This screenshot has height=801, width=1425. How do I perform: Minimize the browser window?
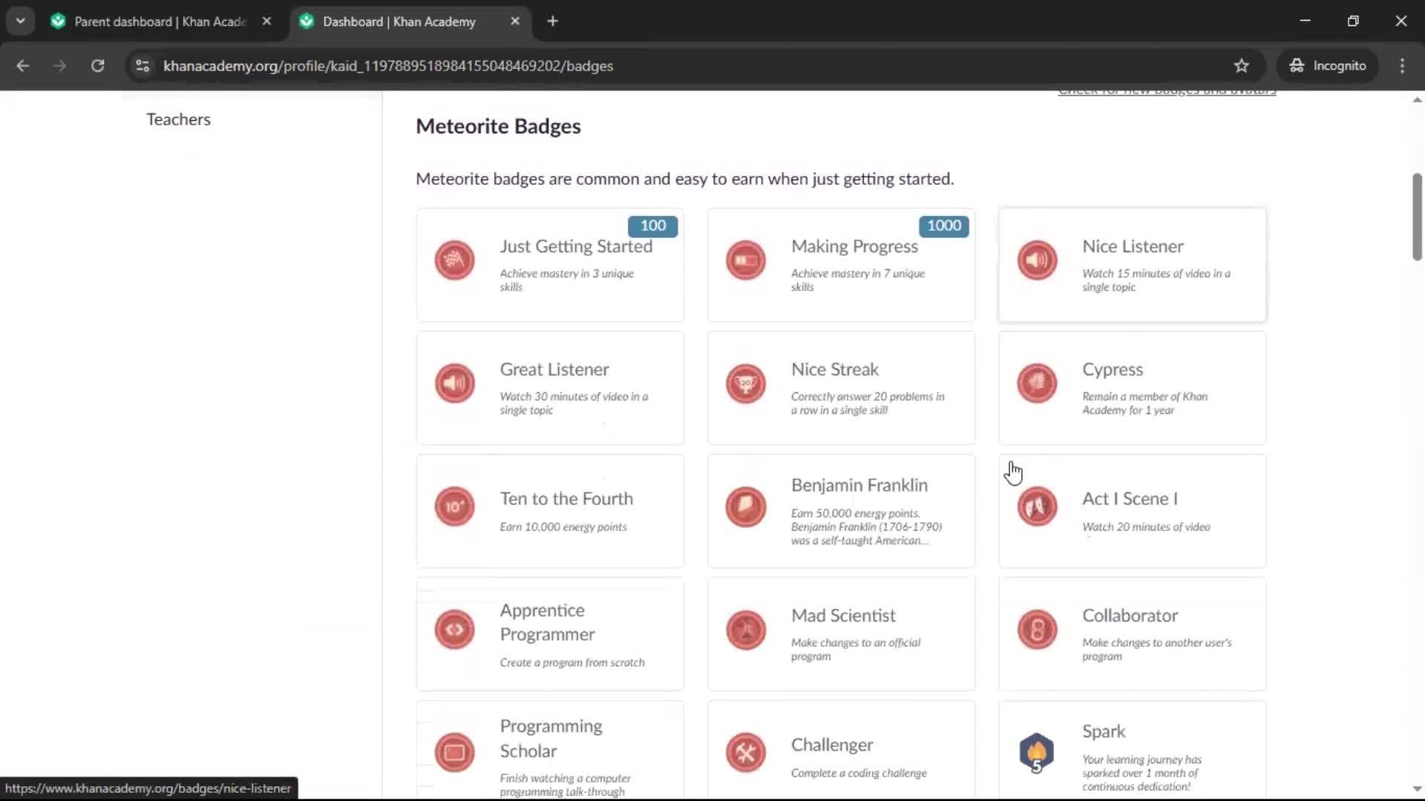click(x=1305, y=22)
